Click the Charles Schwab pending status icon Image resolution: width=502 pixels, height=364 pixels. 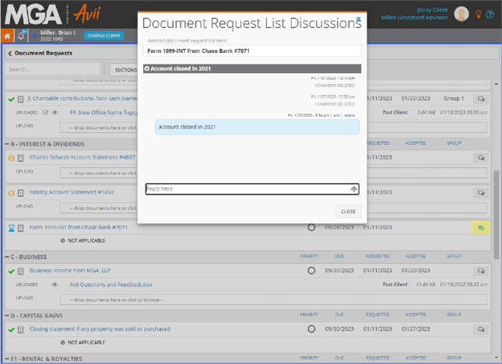click(x=11, y=158)
